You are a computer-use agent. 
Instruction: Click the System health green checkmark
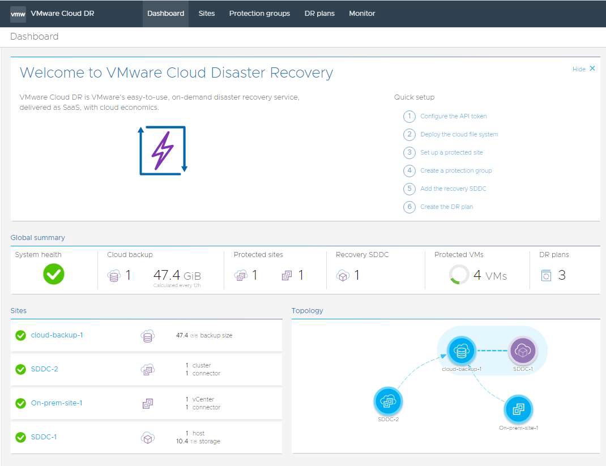[x=54, y=274]
